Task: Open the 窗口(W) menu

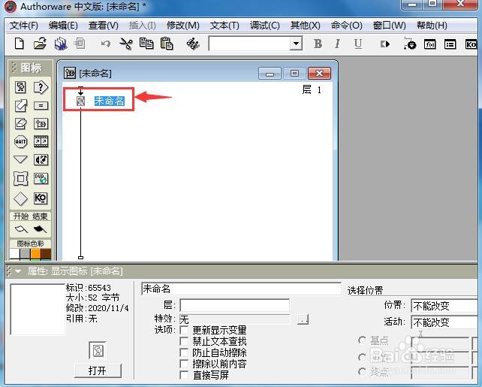Action: [x=389, y=26]
